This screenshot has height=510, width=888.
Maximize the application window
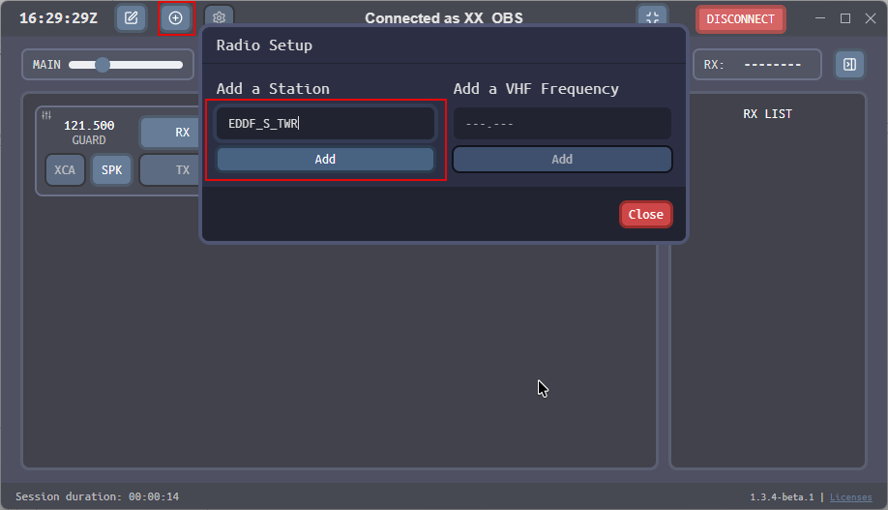point(845,18)
